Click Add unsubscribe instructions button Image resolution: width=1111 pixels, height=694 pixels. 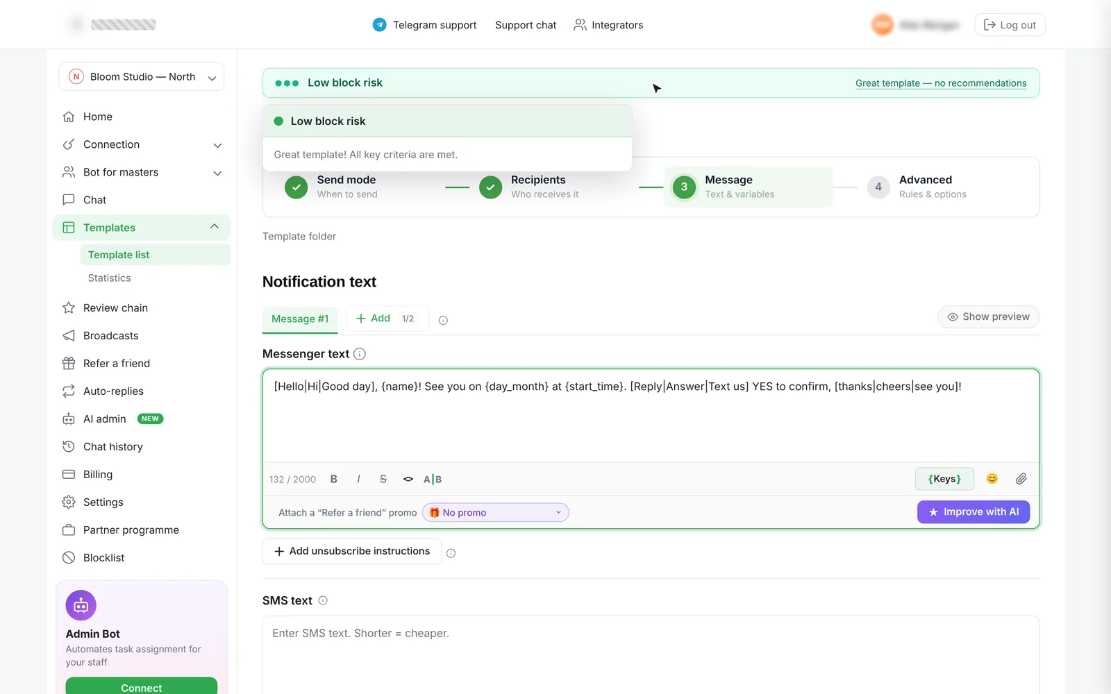click(352, 551)
